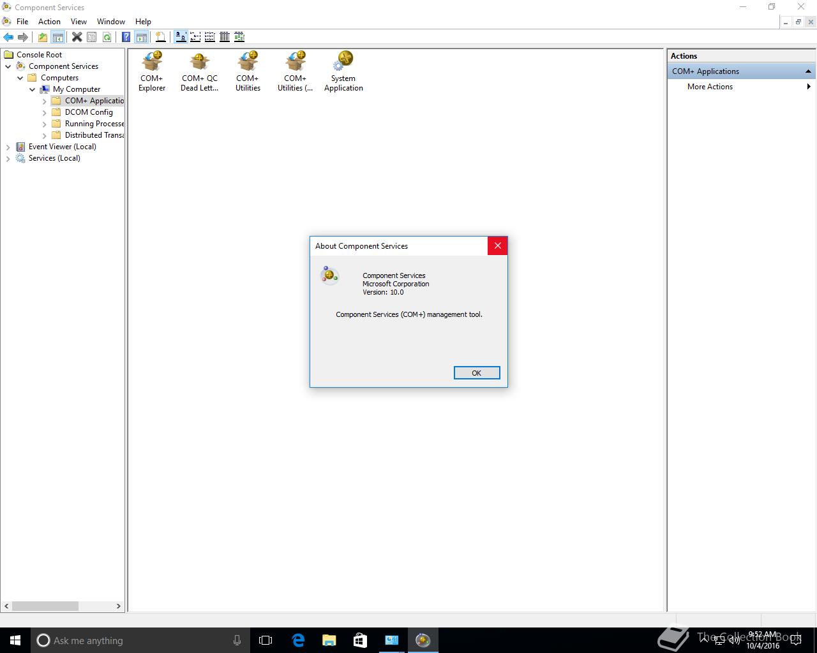The image size is (817, 653).
Task: Open Task View from the taskbar
Action: [x=266, y=640]
